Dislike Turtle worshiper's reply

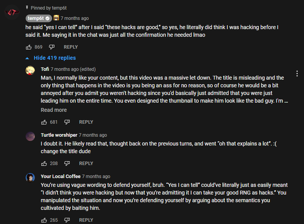[67, 164]
